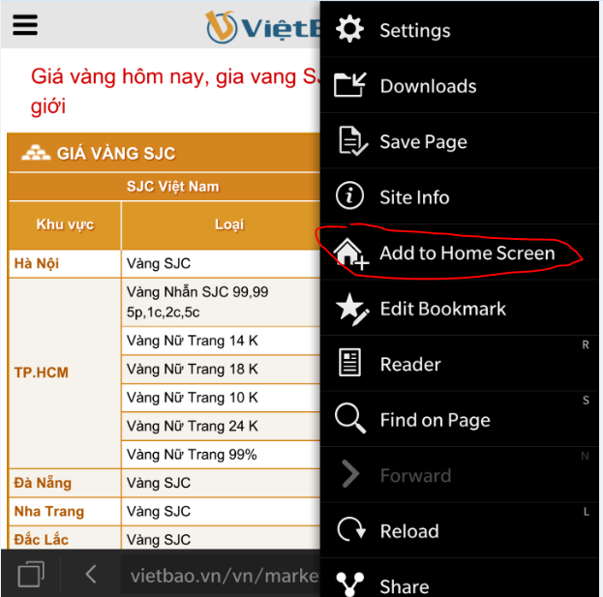Tap the Reload arrow icon

pos(351,530)
